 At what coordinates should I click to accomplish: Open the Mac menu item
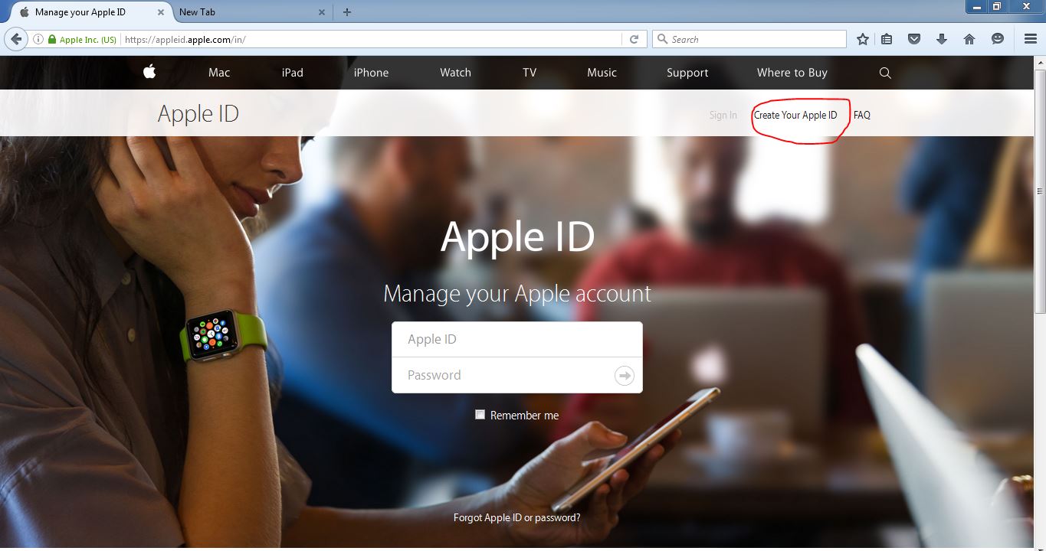pyautogui.click(x=219, y=73)
